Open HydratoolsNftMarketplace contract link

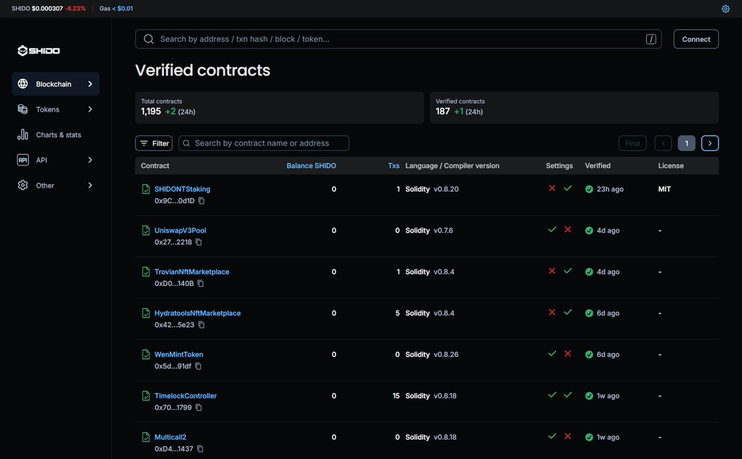point(198,313)
